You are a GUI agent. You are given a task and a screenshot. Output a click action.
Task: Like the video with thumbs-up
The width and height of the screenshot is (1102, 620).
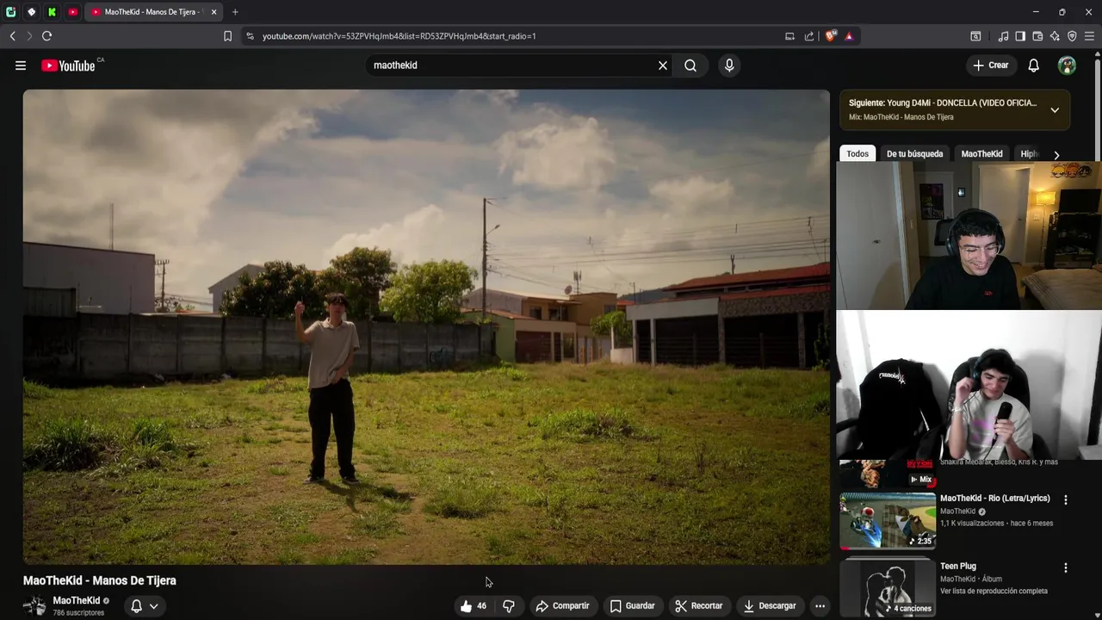(x=474, y=606)
